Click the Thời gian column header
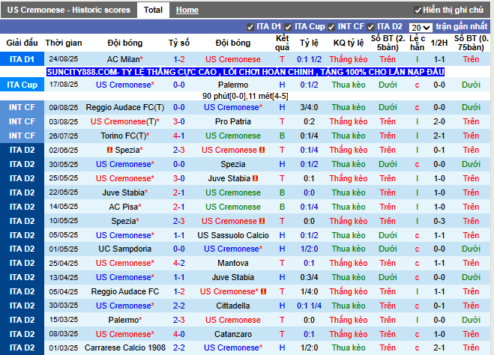Viewport: 494px width, 355px height. [x=63, y=43]
